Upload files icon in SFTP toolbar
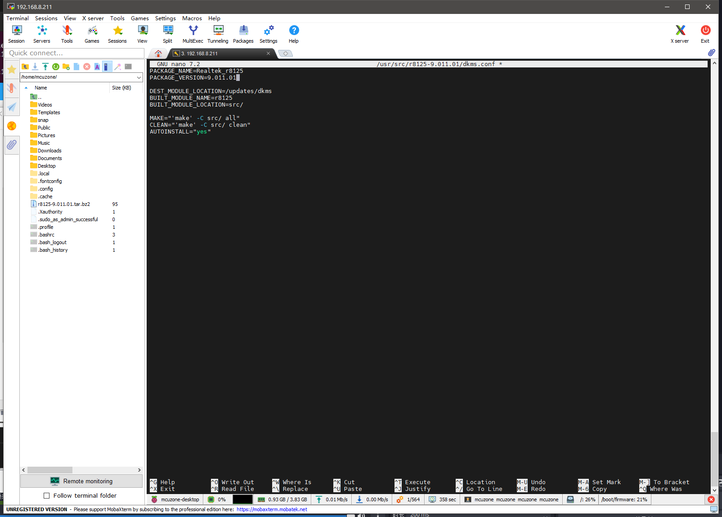The height and width of the screenshot is (517, 722). point(45,67)
